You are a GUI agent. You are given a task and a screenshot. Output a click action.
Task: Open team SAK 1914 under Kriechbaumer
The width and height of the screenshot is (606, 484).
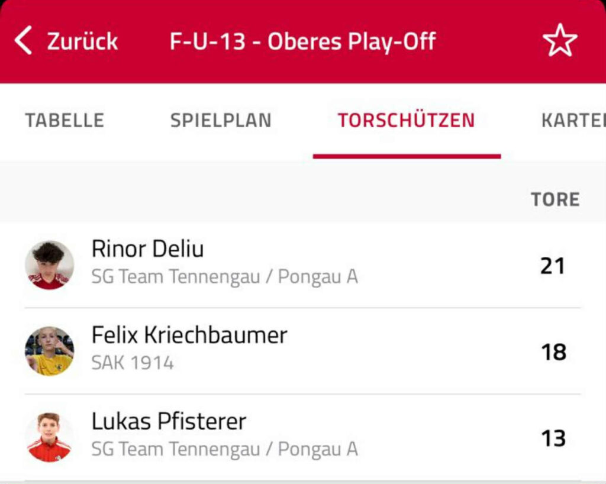click(x=133, y=363)
